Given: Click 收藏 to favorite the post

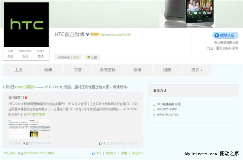Looking at the screenshot, I should pyautogui.click(x=124, y=153).
